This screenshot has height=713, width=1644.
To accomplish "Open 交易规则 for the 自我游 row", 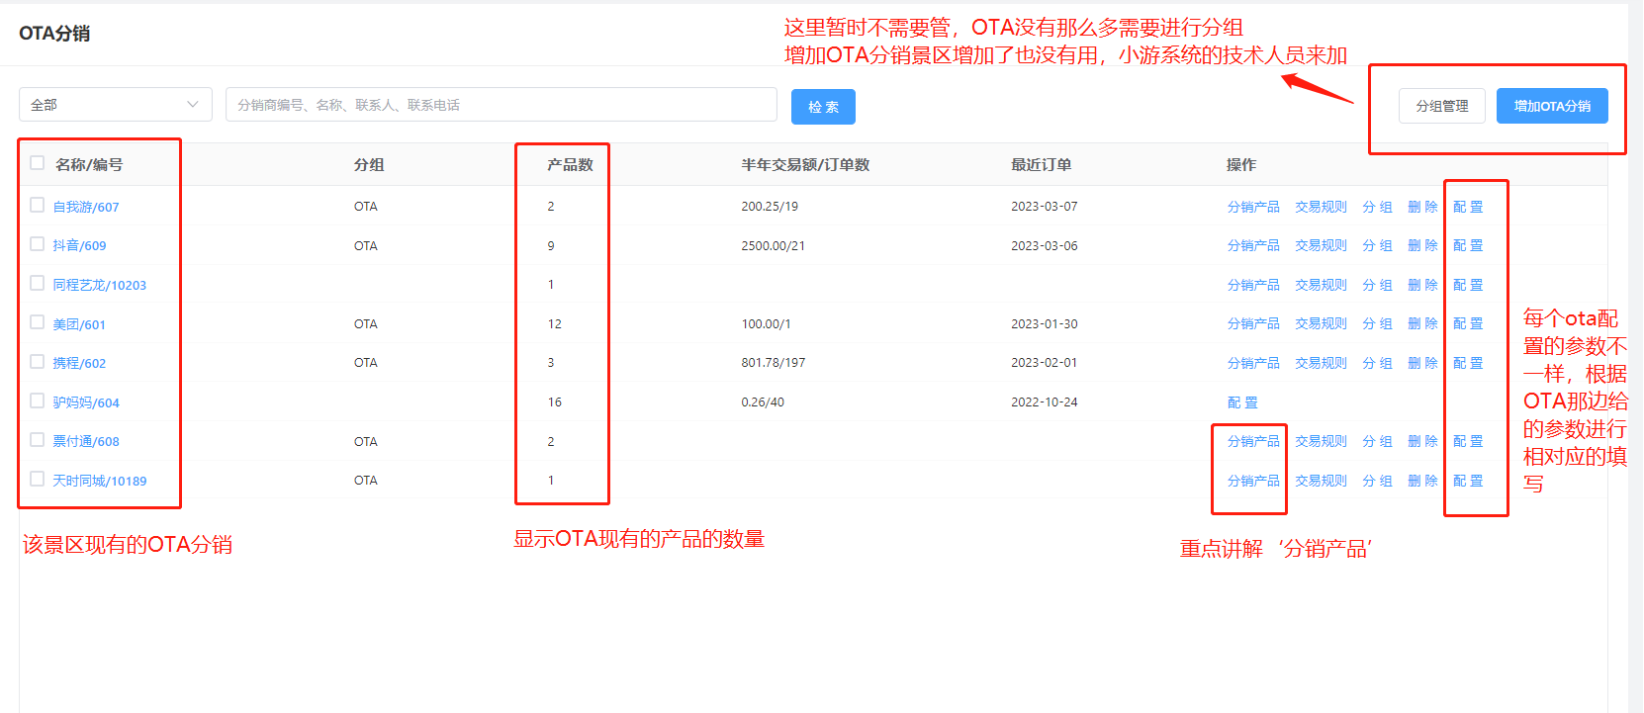I will pyautogui.click(x=1321, y=207).
